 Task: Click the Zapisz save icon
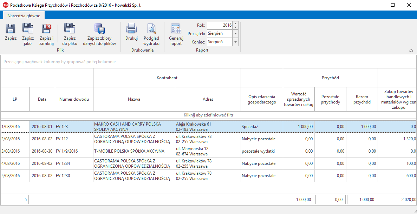(11, 29)
